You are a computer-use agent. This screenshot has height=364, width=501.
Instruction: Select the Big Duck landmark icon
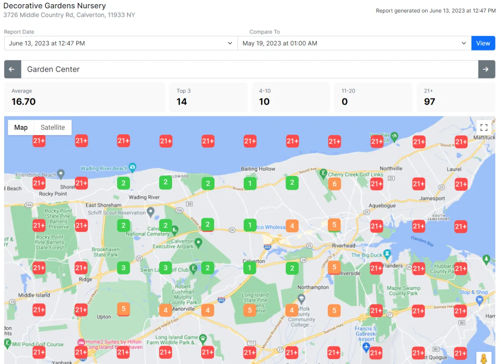coord(387,254)
